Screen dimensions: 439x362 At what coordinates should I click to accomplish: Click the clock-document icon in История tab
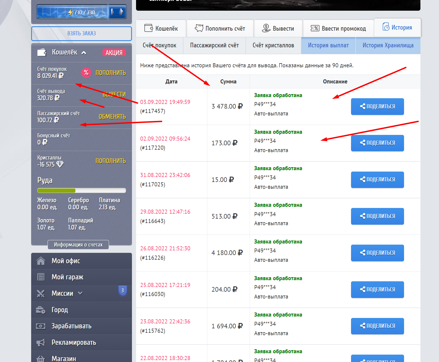(x=386, y=27)
